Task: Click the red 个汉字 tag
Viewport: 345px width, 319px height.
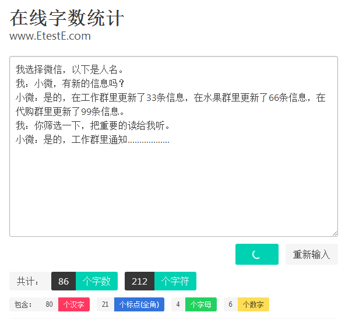Action: click(x=74, y=304)
